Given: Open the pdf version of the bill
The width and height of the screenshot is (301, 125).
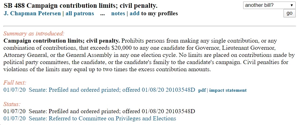Looking at the screenshot, I should pos(202,90).
